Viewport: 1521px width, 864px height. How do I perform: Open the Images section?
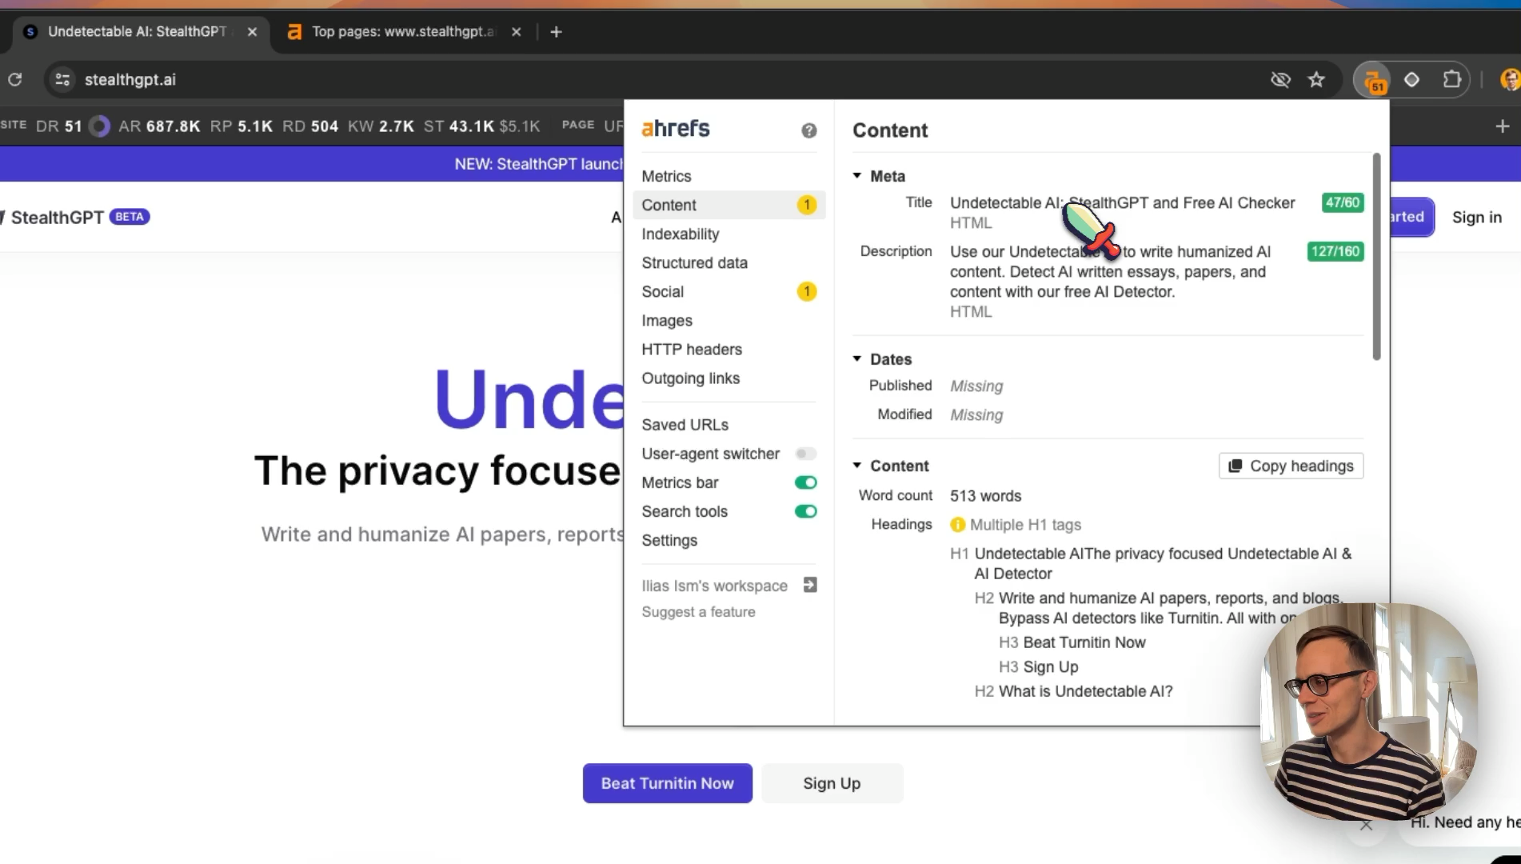pyautogui.click(x=667, y=320)
